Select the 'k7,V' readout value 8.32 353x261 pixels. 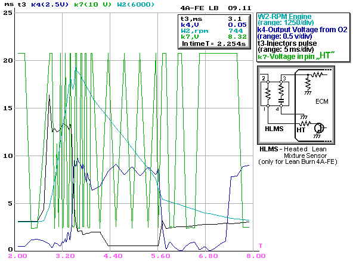click(237, 36)
